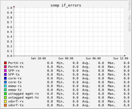
Task: Click the dark blue core-rx legend swatch
Action: 5,78
